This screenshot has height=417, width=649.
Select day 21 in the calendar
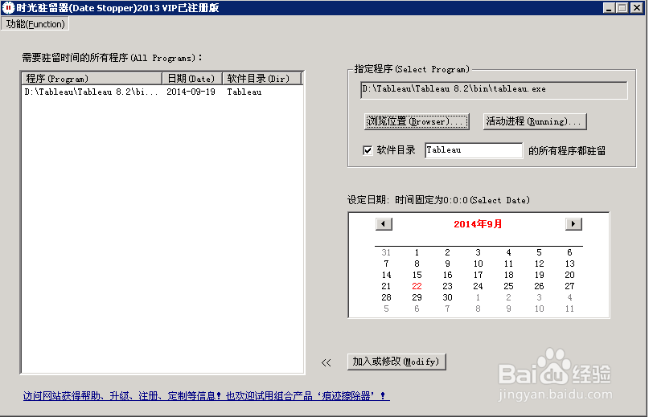(x=386, y=286)
